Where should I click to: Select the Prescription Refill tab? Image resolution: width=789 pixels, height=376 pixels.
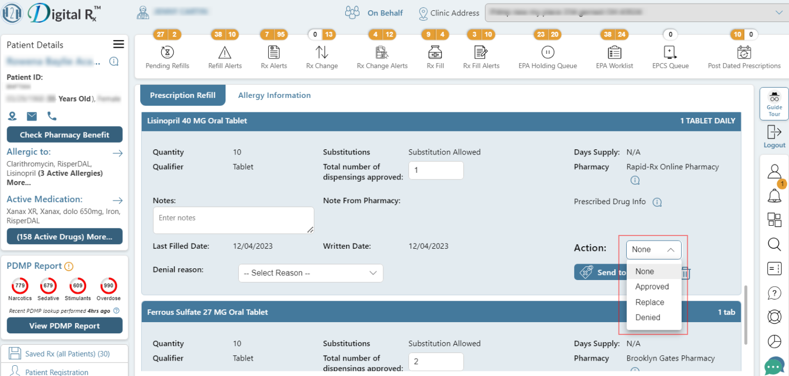point(182,95)
